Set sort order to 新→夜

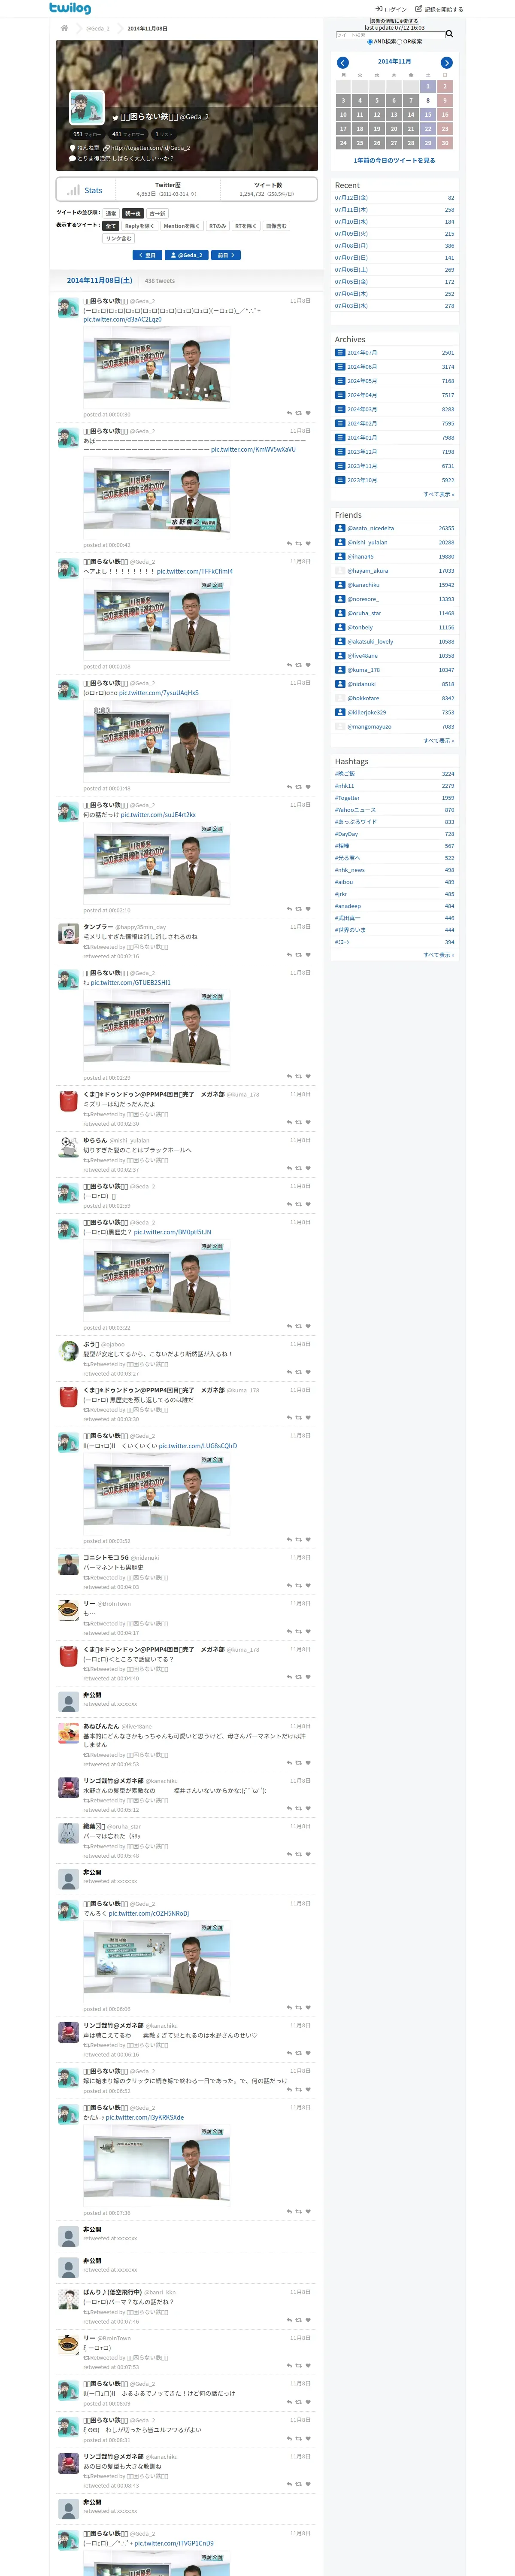pos(133,214)
